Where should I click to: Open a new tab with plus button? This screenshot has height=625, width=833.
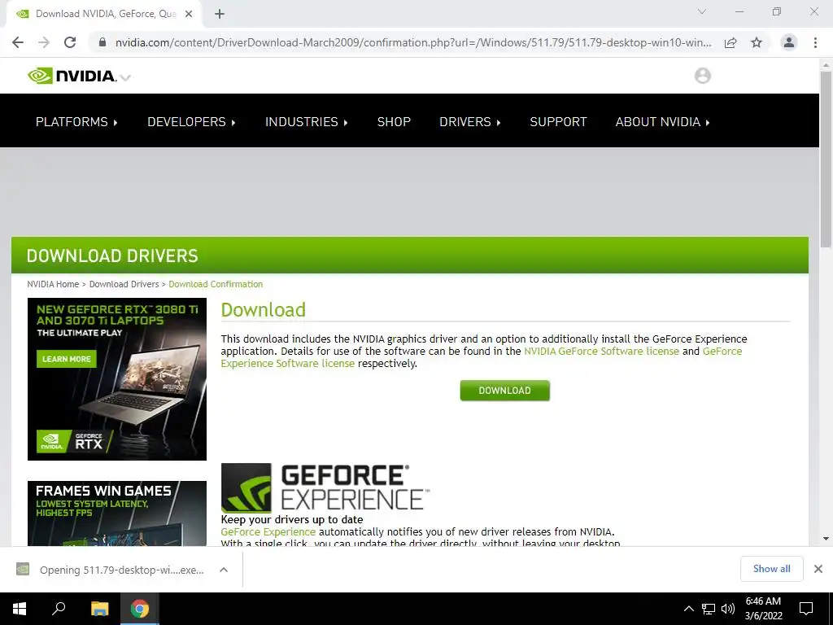(220, 14)
